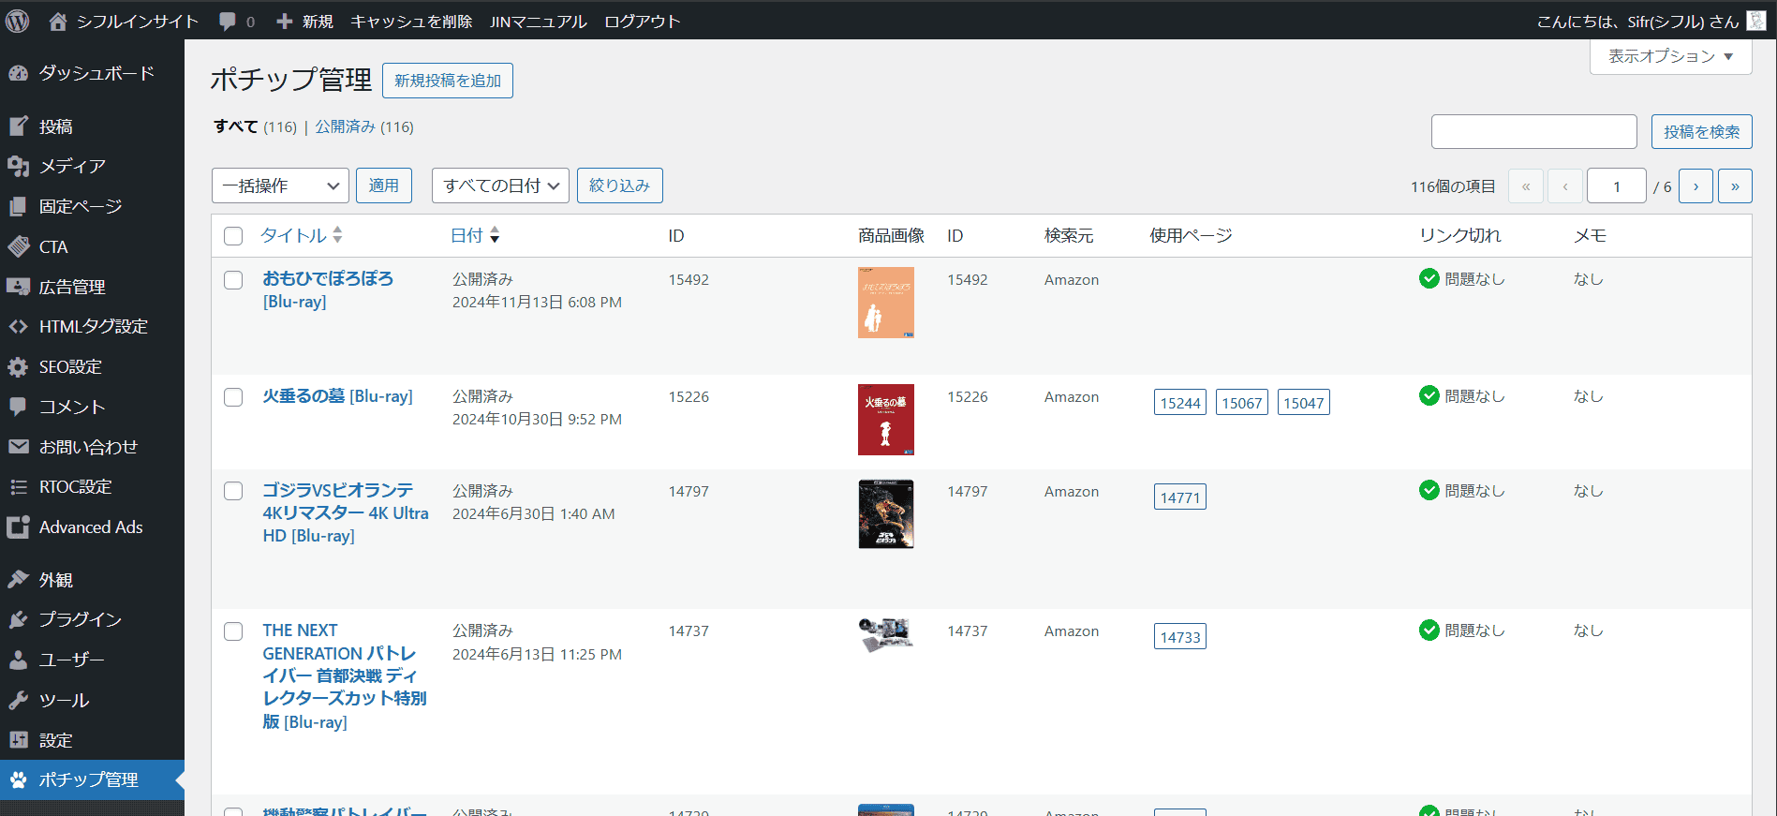The width and height of the screenshot is (1777, 816).
Task: Click the SEO設定 gear icon
Action: pos(18,366)
